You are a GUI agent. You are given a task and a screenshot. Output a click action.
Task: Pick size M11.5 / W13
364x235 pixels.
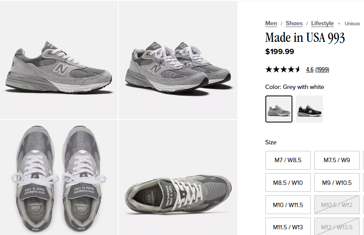288,226
